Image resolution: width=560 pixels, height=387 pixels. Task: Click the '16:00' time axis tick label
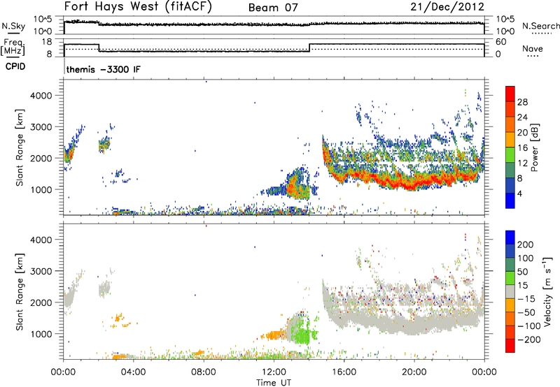344,372
